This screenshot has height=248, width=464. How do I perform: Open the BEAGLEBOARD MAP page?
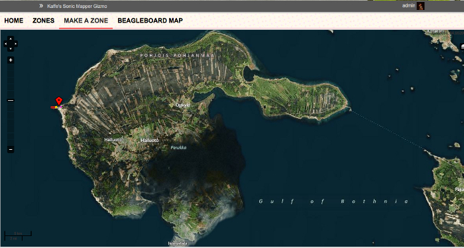pos(150,21)
